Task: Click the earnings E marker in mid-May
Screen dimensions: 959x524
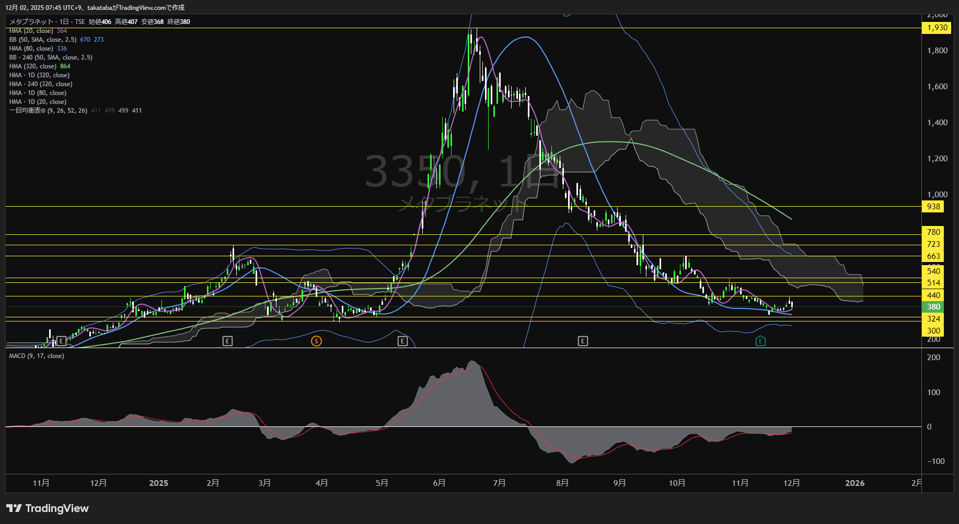Action: [402, 341]
